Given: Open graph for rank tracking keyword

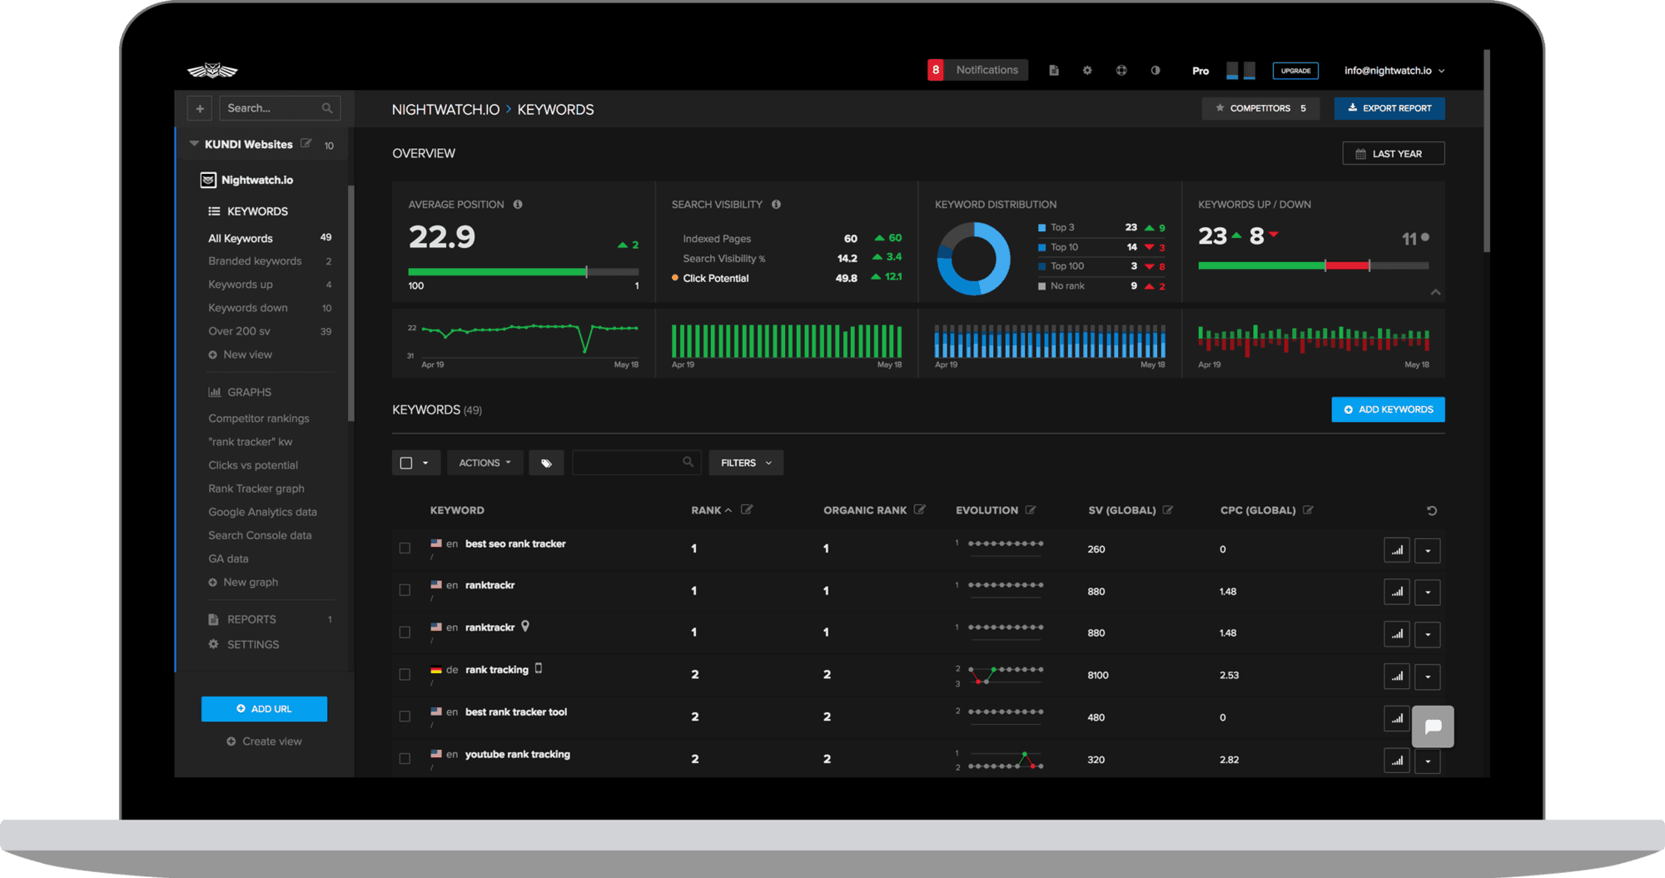Looking at the screenshot, I should click(1397, 676).
